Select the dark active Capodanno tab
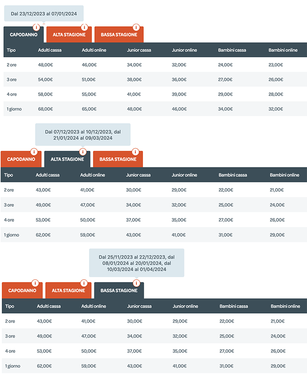 pyautogui.click(x=24, y=35)
